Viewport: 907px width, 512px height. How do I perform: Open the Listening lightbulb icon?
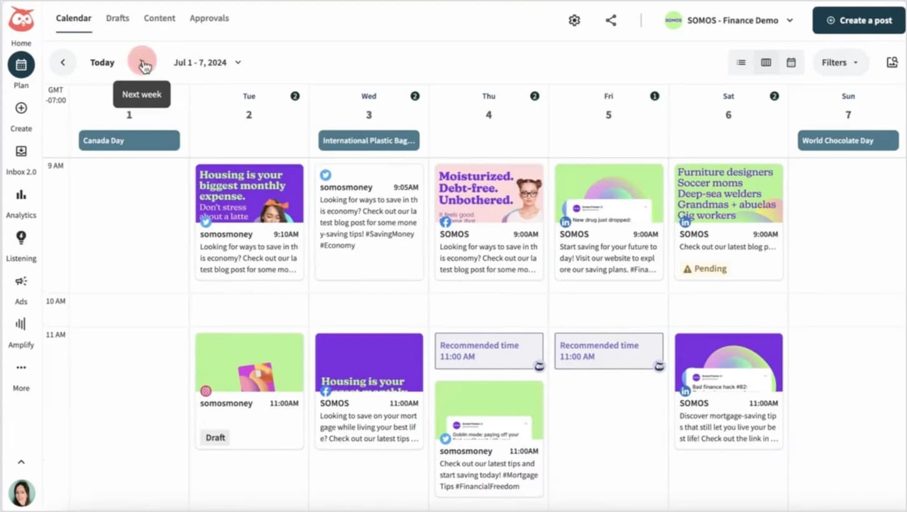pyautogui.click(x=21, y=238)
